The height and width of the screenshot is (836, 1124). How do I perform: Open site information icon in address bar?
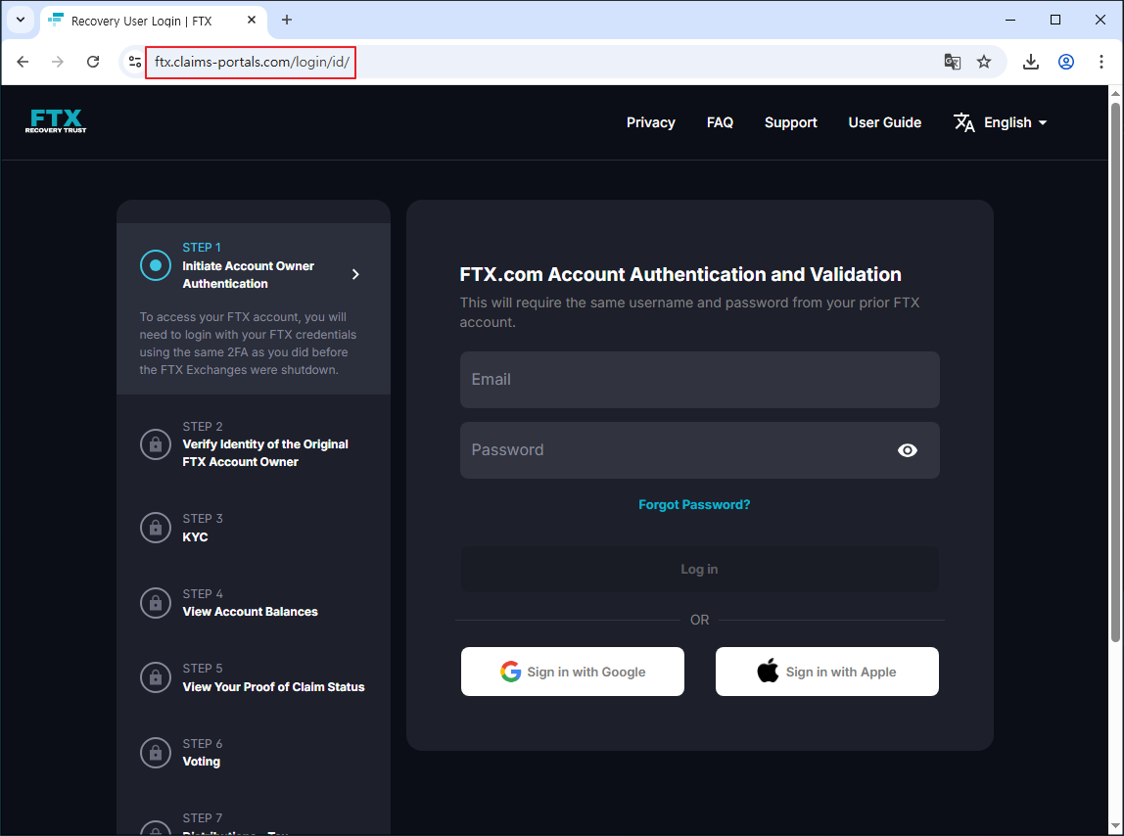coord(135,62)
